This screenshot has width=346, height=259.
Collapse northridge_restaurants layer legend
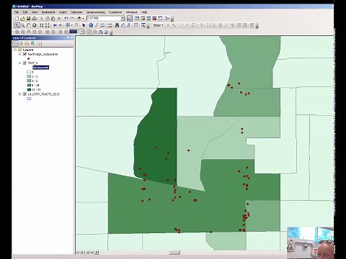tap(20, 54)
